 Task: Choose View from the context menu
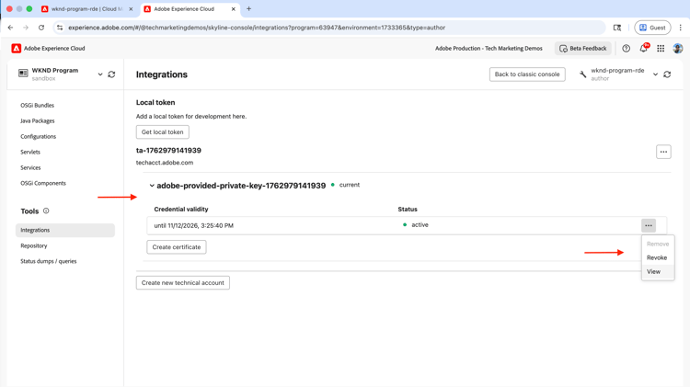653,272
